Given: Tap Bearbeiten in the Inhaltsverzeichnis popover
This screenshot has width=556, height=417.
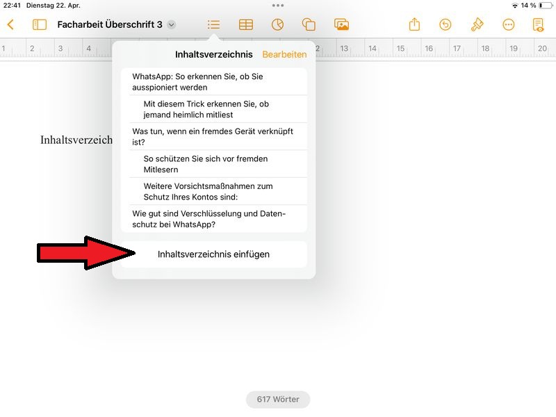Looking at the screenshot, I should [284, 54].
